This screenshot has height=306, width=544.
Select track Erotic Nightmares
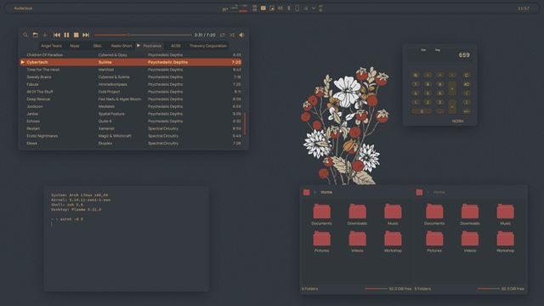click(131, 136)
